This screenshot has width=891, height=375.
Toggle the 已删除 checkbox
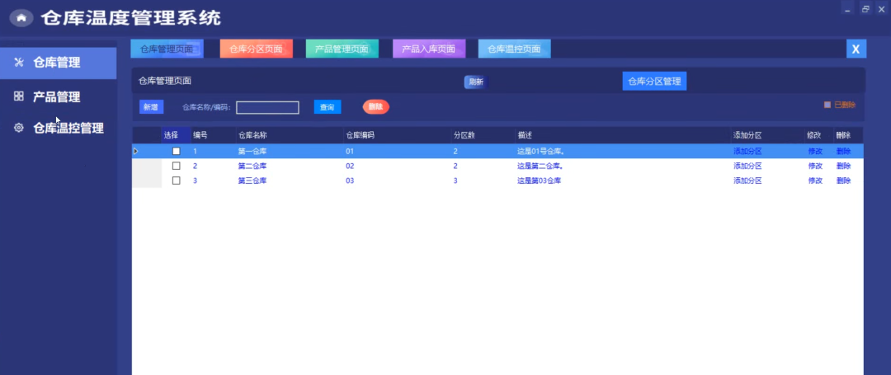coord(827,105)
